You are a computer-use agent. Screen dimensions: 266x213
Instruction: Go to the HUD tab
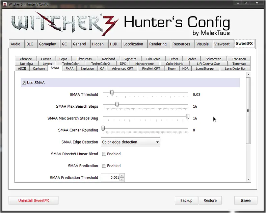115,44
